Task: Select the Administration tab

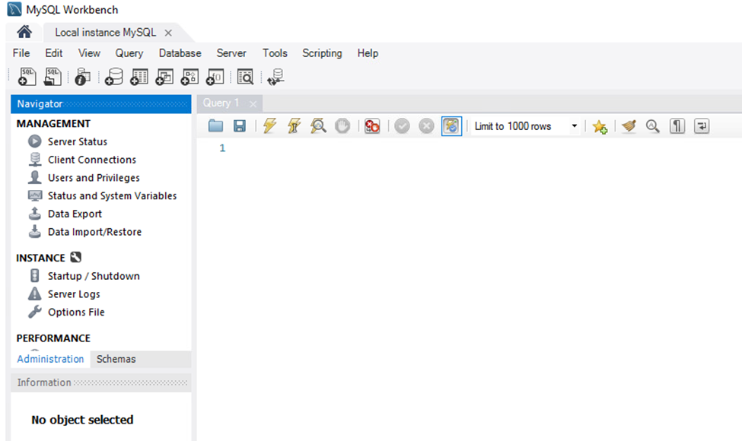Action: 50,359
